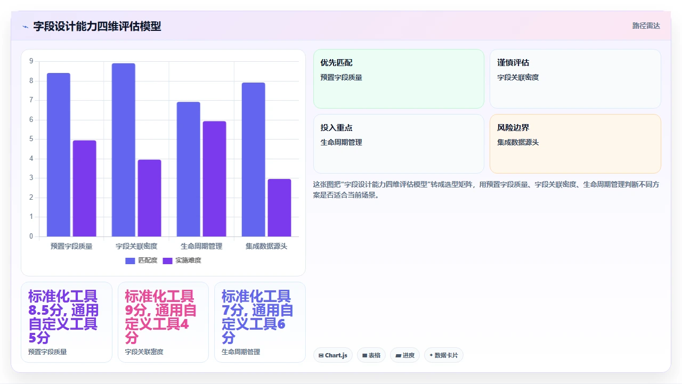
Task: Select the 预置字段质量 实施难度 bar
Action: [x=84, y=188]
